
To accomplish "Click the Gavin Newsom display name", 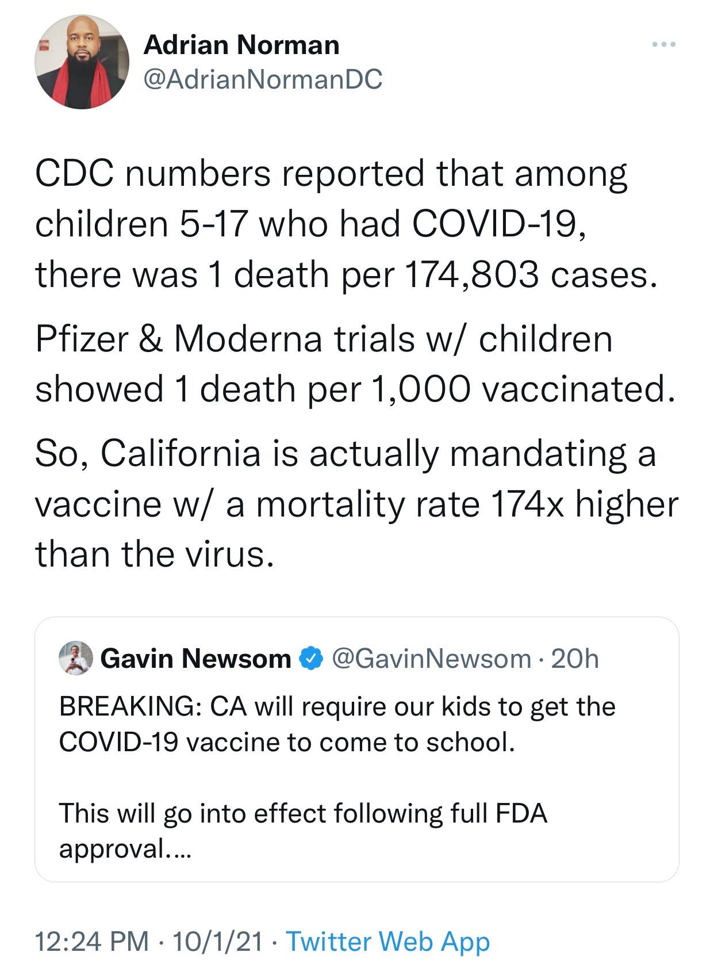I will point(195,659).
